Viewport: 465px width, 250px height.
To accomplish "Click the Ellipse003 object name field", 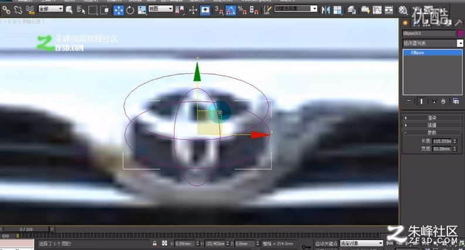I will pyautogui.click(x=429, y=33).
